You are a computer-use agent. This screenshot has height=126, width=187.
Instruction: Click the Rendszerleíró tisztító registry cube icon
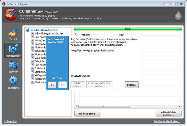pos(28,30)
